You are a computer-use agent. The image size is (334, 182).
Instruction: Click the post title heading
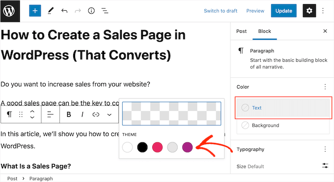(x=93, y=45)
